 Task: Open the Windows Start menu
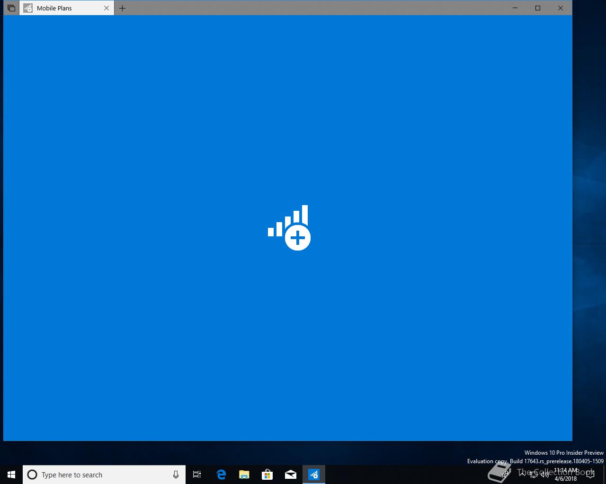coord(11,475)
